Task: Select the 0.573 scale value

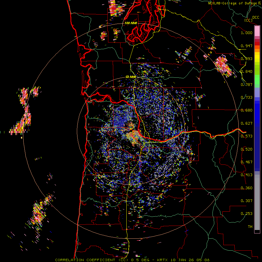Action: click(247, 136)
